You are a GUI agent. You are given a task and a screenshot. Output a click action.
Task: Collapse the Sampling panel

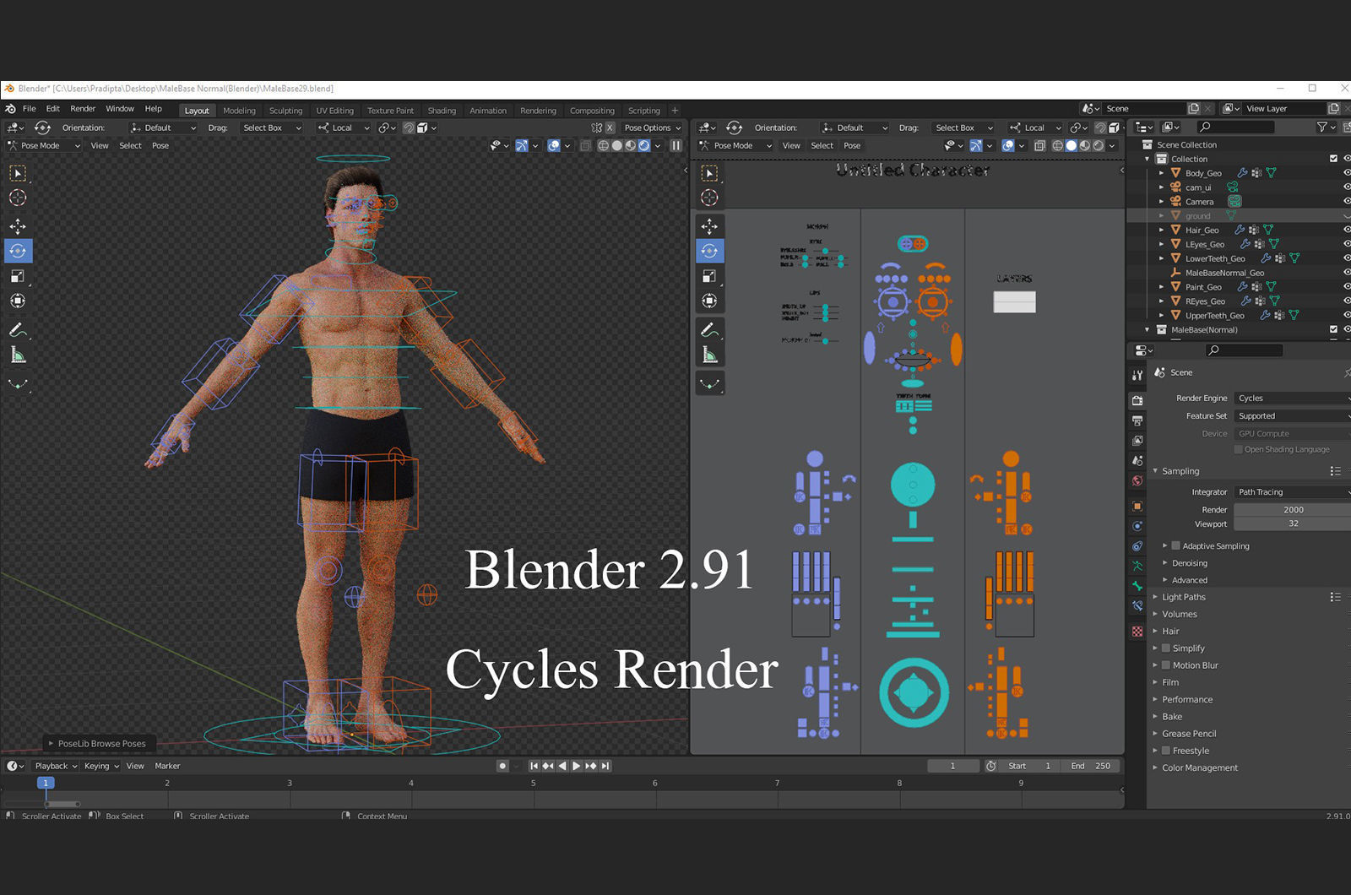(1180, 471)
